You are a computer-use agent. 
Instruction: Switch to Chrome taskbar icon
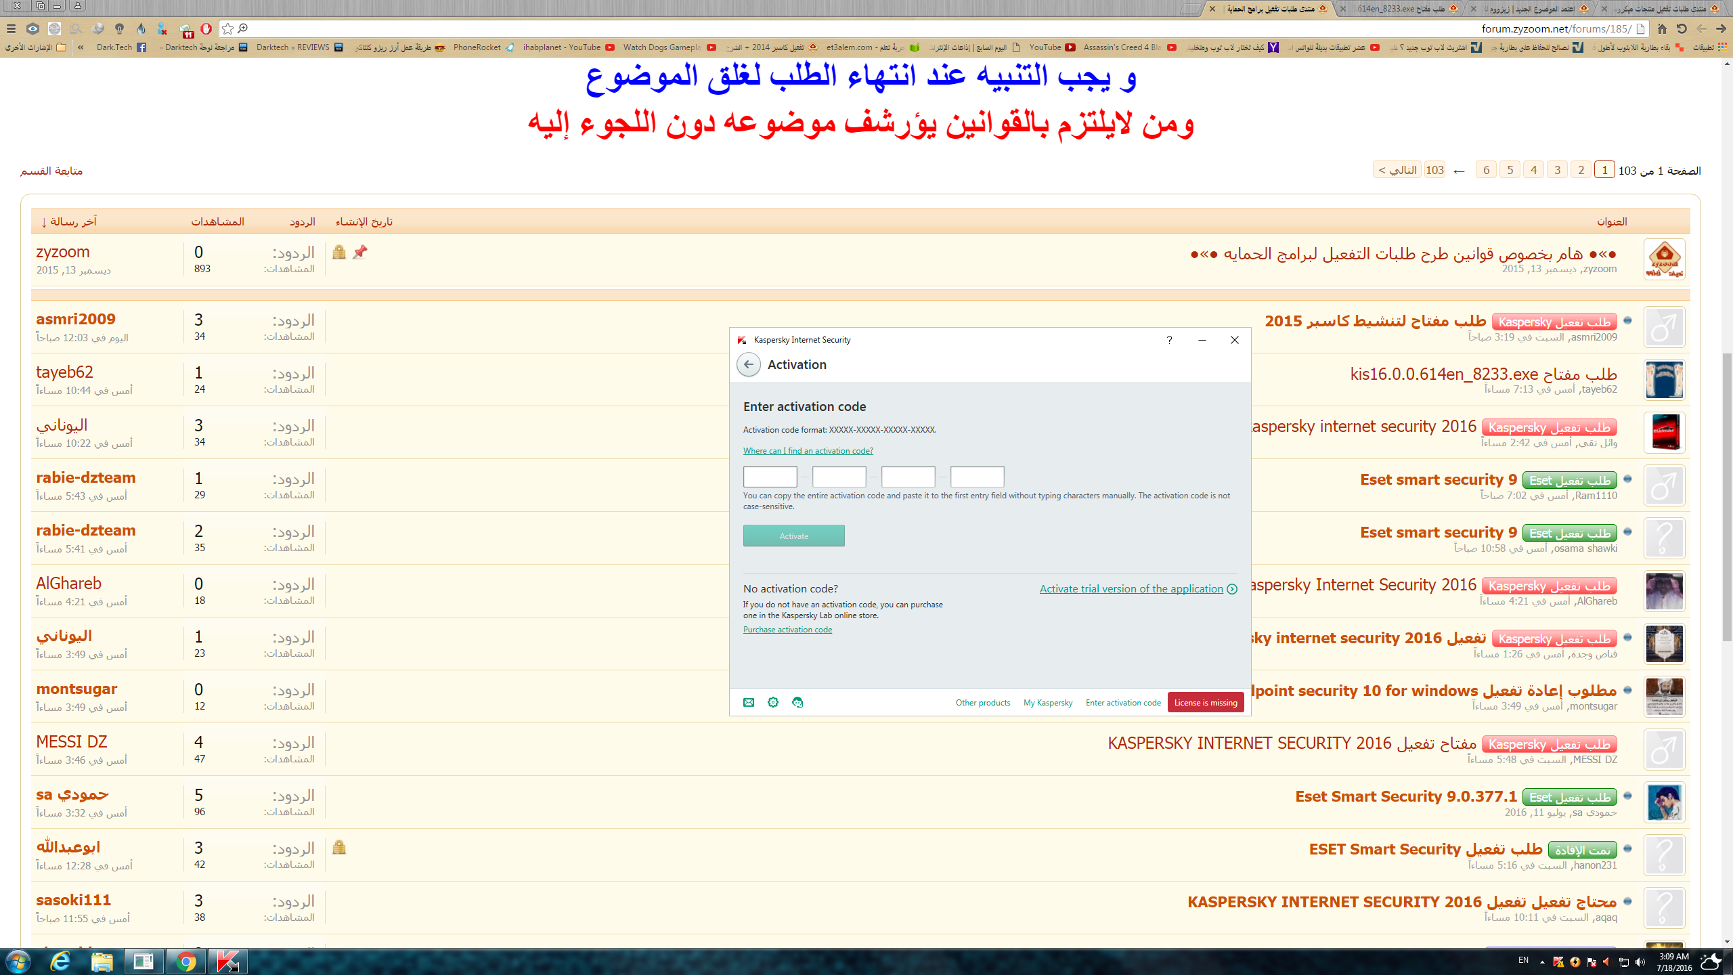tap(186, 961)
